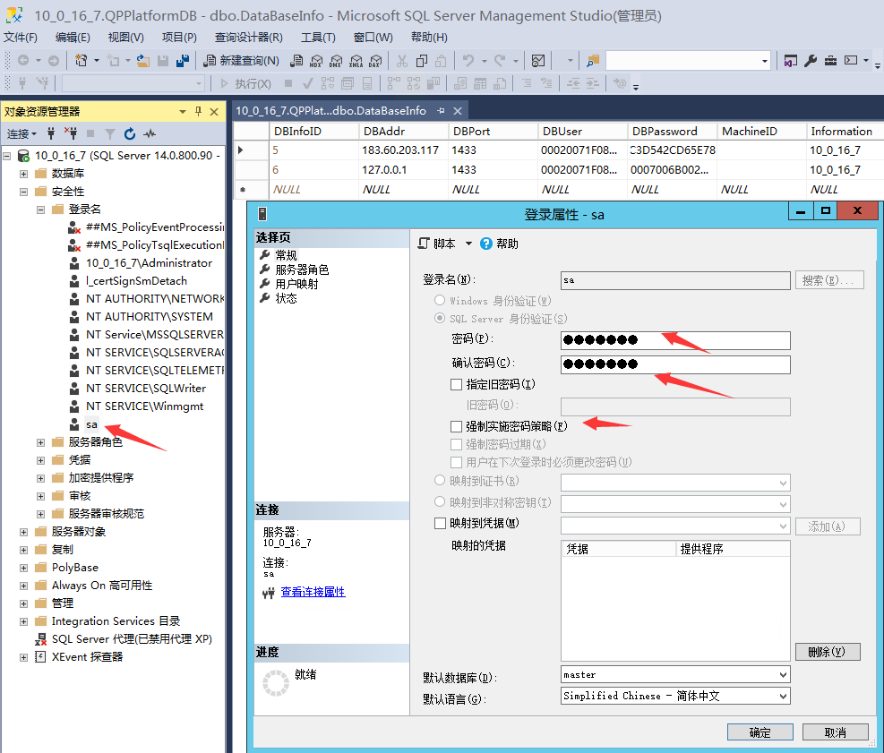Screen dimensions: 884x753
Task: Click the MDX query icon in toolbar
Action: point(315,61)
